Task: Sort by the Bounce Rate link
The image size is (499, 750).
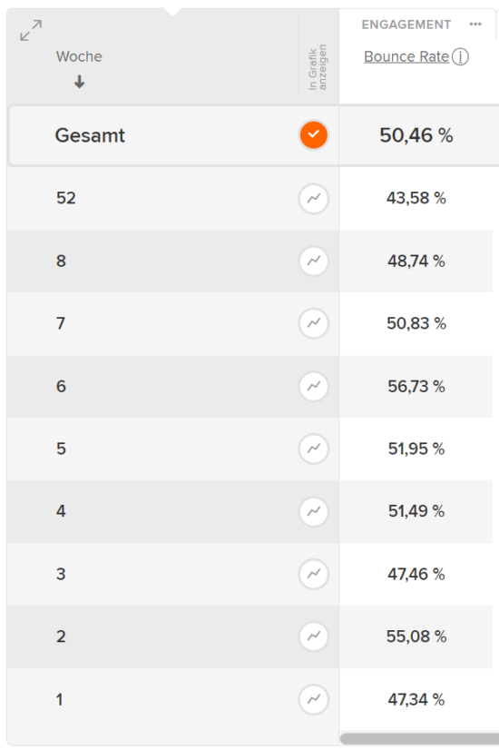Action: (406, 56)
